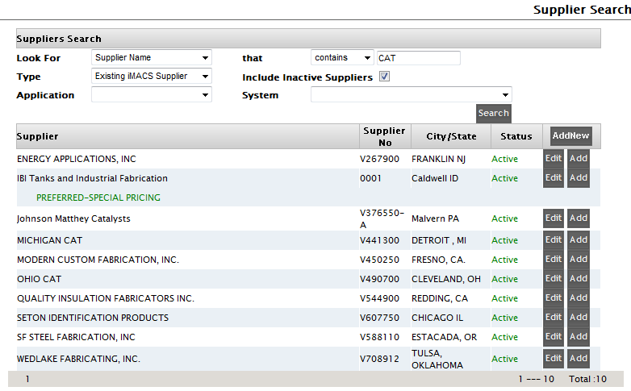Click the search text field containing CAT

(x=418, y=58)
